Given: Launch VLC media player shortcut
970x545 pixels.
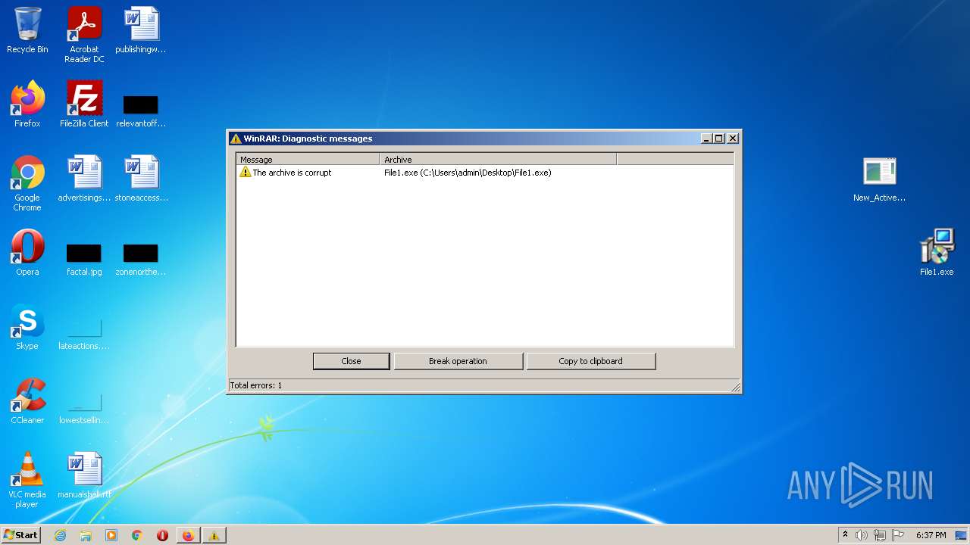Looking at the screenshot, I should (x=27, y=480).
